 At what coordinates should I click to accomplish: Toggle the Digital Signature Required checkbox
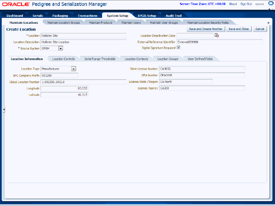178,48
